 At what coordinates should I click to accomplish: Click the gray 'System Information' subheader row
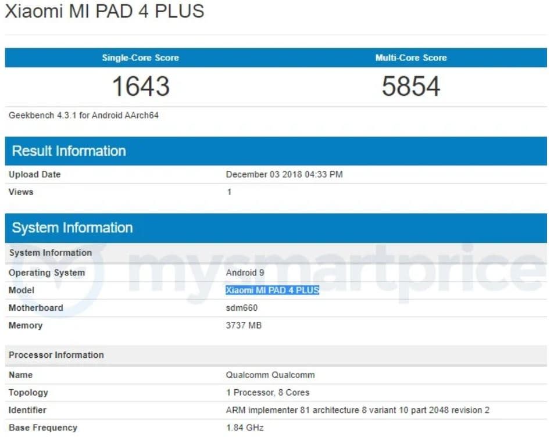[276, 253]
